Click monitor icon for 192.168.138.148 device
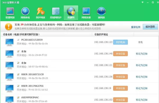Screen dimensions: 159x103 [10, 54]
